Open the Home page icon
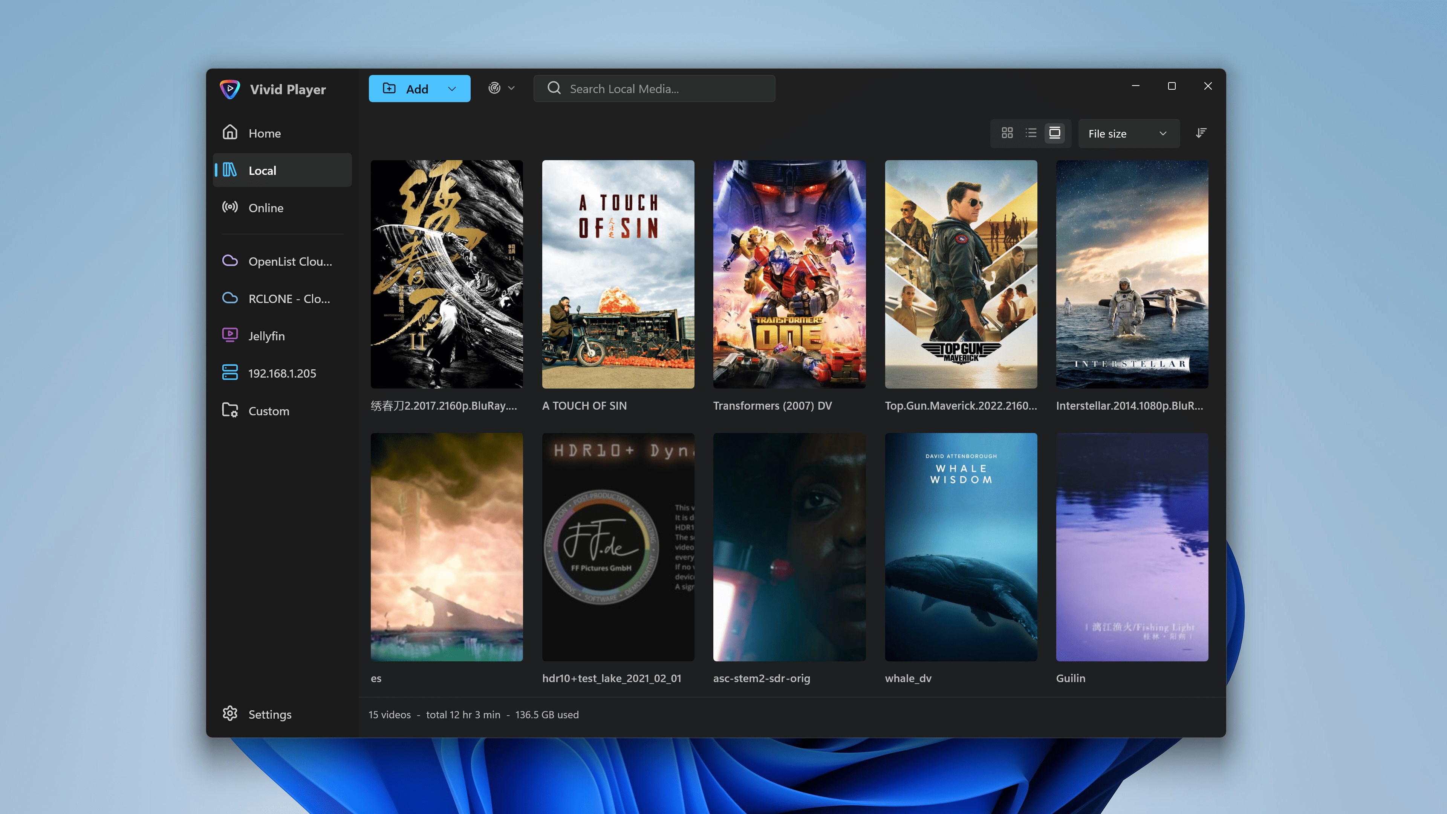The width and height of the screenshot is (1447, 814). click(230, 133)
